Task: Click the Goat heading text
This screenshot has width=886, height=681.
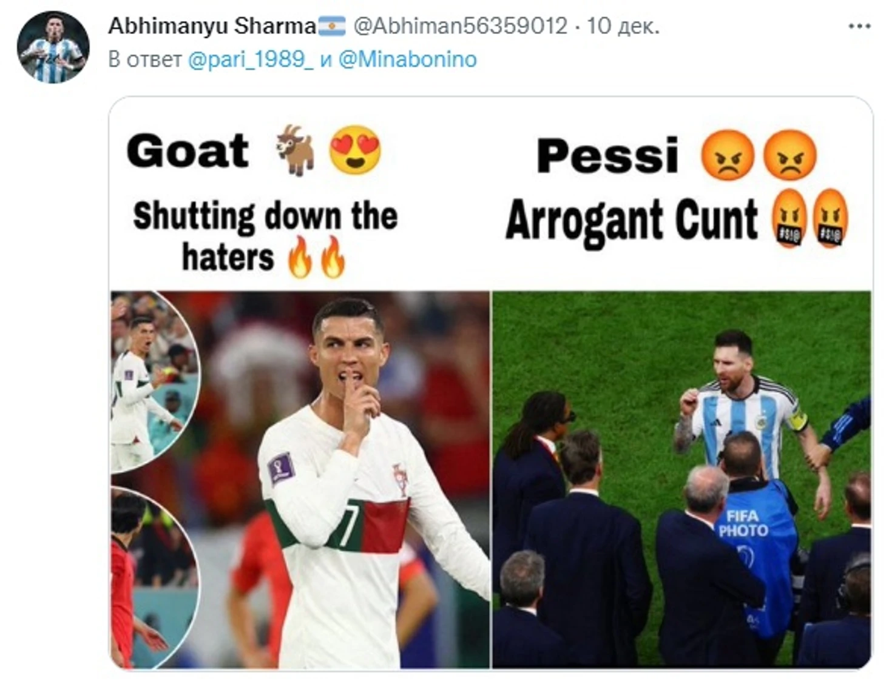Action: point(188,151)
